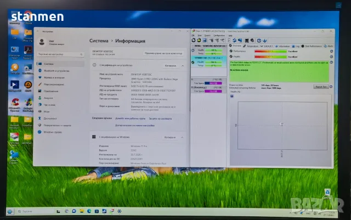Viewport: 351px width, 220px height.
Task: Switch to the S.M.A.R.T. tab
Action: pyautogui.click(x=267, y=46)
